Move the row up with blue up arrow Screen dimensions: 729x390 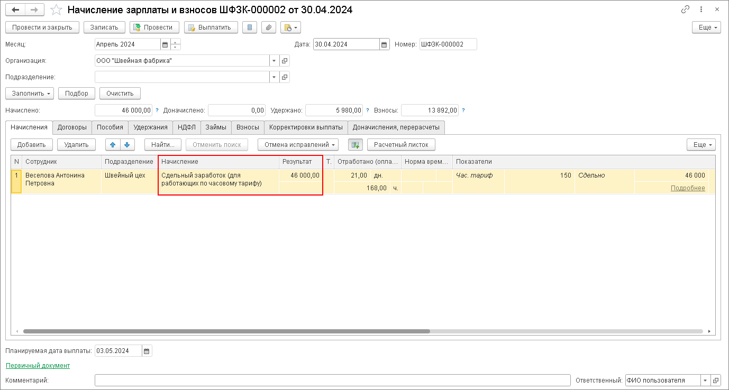point(113,144)
